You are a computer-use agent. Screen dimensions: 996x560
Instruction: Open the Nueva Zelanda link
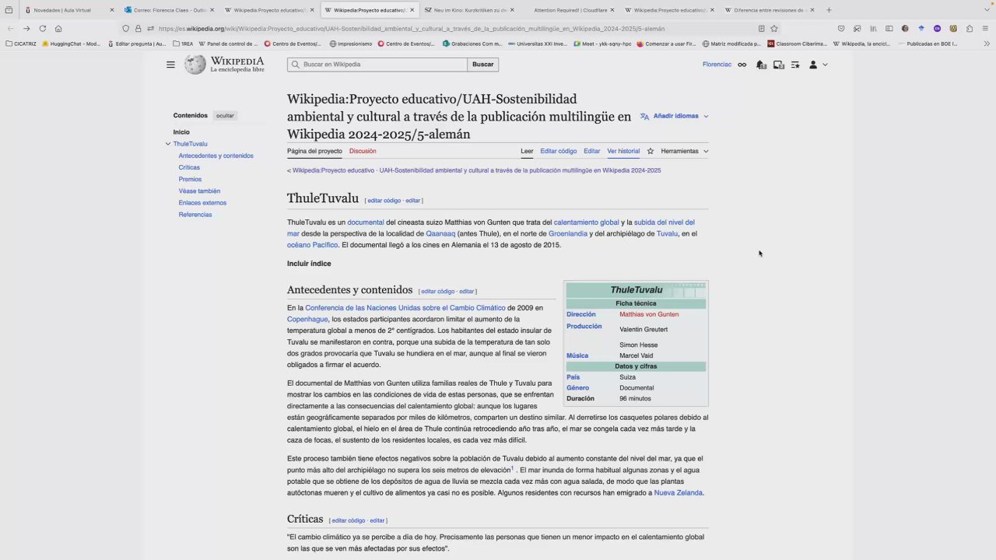click(679, 492)
